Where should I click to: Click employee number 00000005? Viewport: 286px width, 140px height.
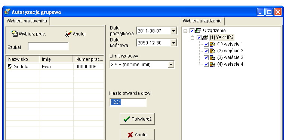[x=86, y=67]
